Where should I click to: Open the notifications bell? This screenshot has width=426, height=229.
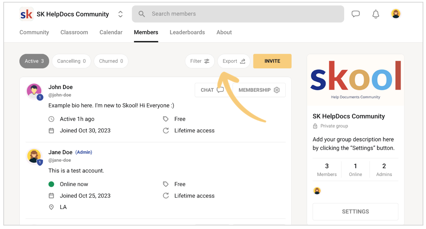pyautogui.click(x=376, y=14)
